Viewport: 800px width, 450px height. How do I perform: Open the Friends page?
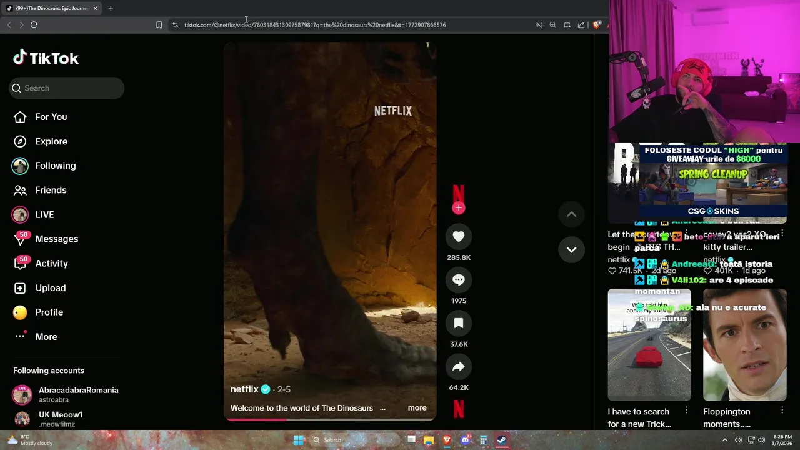51,190
